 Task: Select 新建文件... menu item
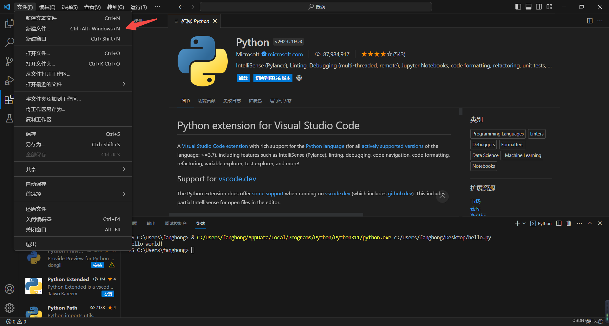click(x=73, y=28)
